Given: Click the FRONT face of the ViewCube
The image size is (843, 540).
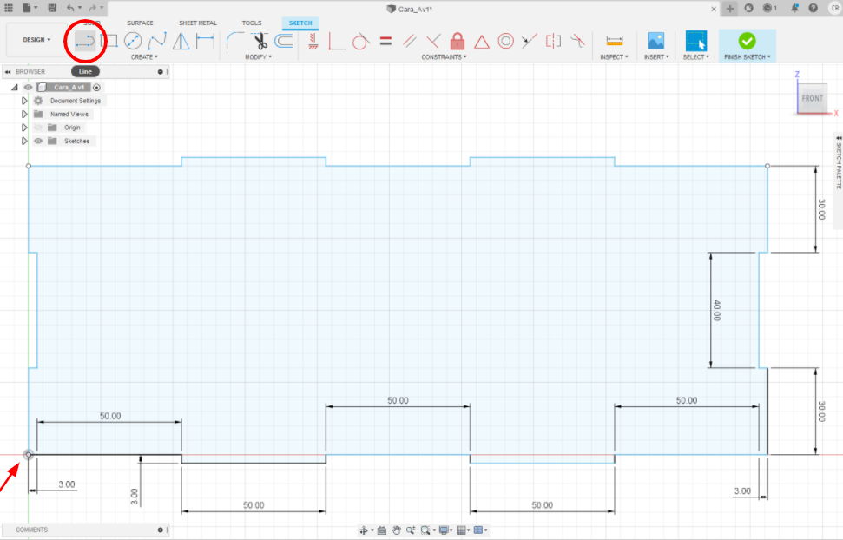Looking at the screenshot, I should point(812,98).
